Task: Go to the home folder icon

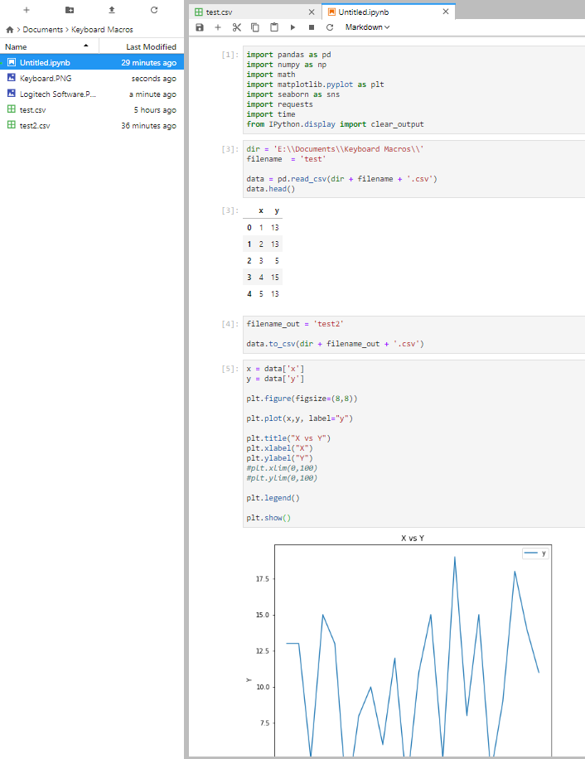Action: [10, 30]
